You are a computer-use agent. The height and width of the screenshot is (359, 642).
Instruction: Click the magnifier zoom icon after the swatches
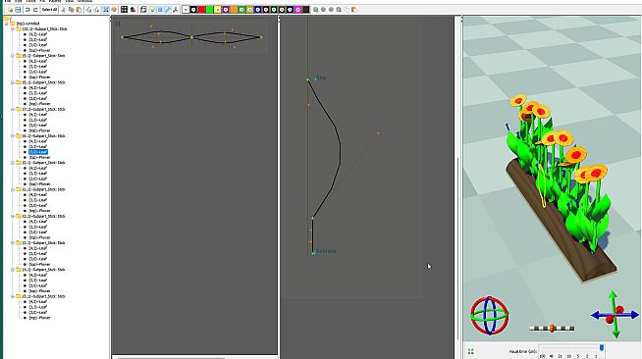coord(316,10)
